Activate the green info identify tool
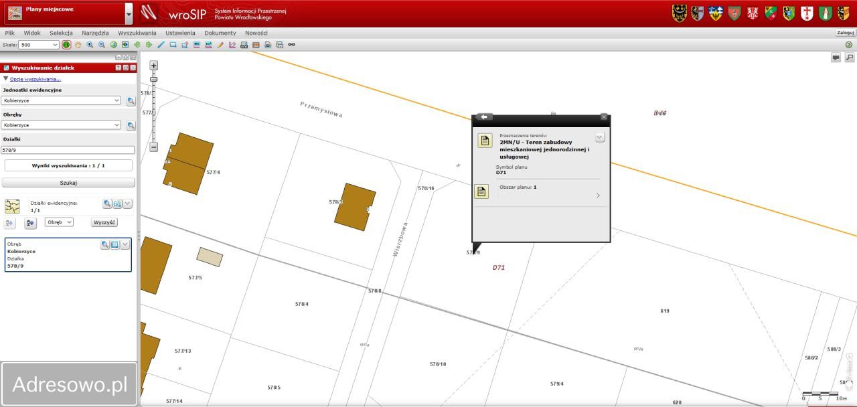This screenshot has height=407, width=857. [66, 45]
